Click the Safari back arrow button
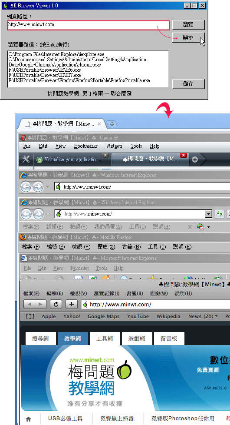 [x=29, y=304]
